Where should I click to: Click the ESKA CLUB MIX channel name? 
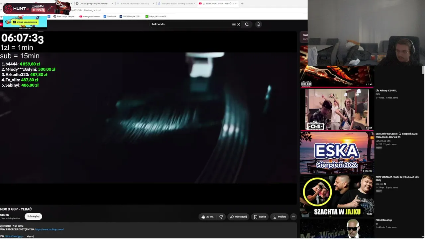[383, 141]
